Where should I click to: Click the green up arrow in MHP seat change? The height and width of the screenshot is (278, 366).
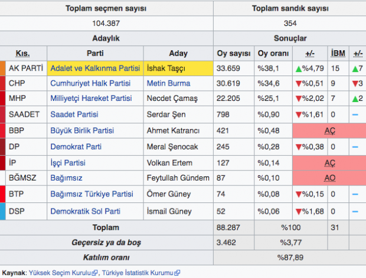(354, 99)
